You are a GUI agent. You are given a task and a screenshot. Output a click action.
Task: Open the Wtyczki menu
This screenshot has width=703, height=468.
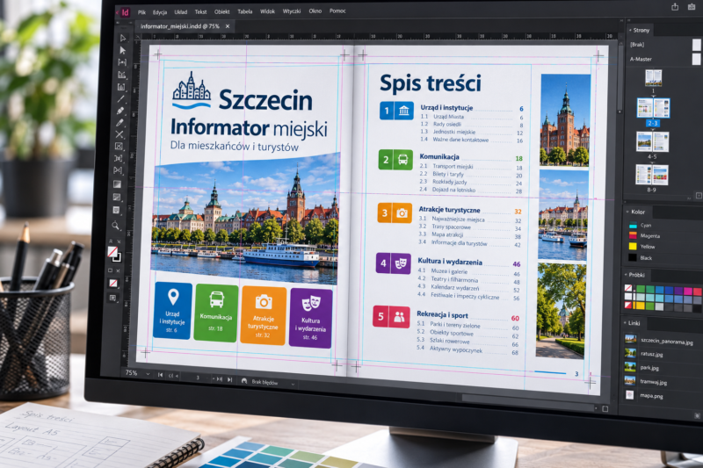click(292, 11)
